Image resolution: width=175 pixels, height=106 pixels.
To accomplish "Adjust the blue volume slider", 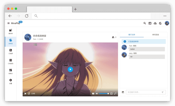I will [104, 93].
